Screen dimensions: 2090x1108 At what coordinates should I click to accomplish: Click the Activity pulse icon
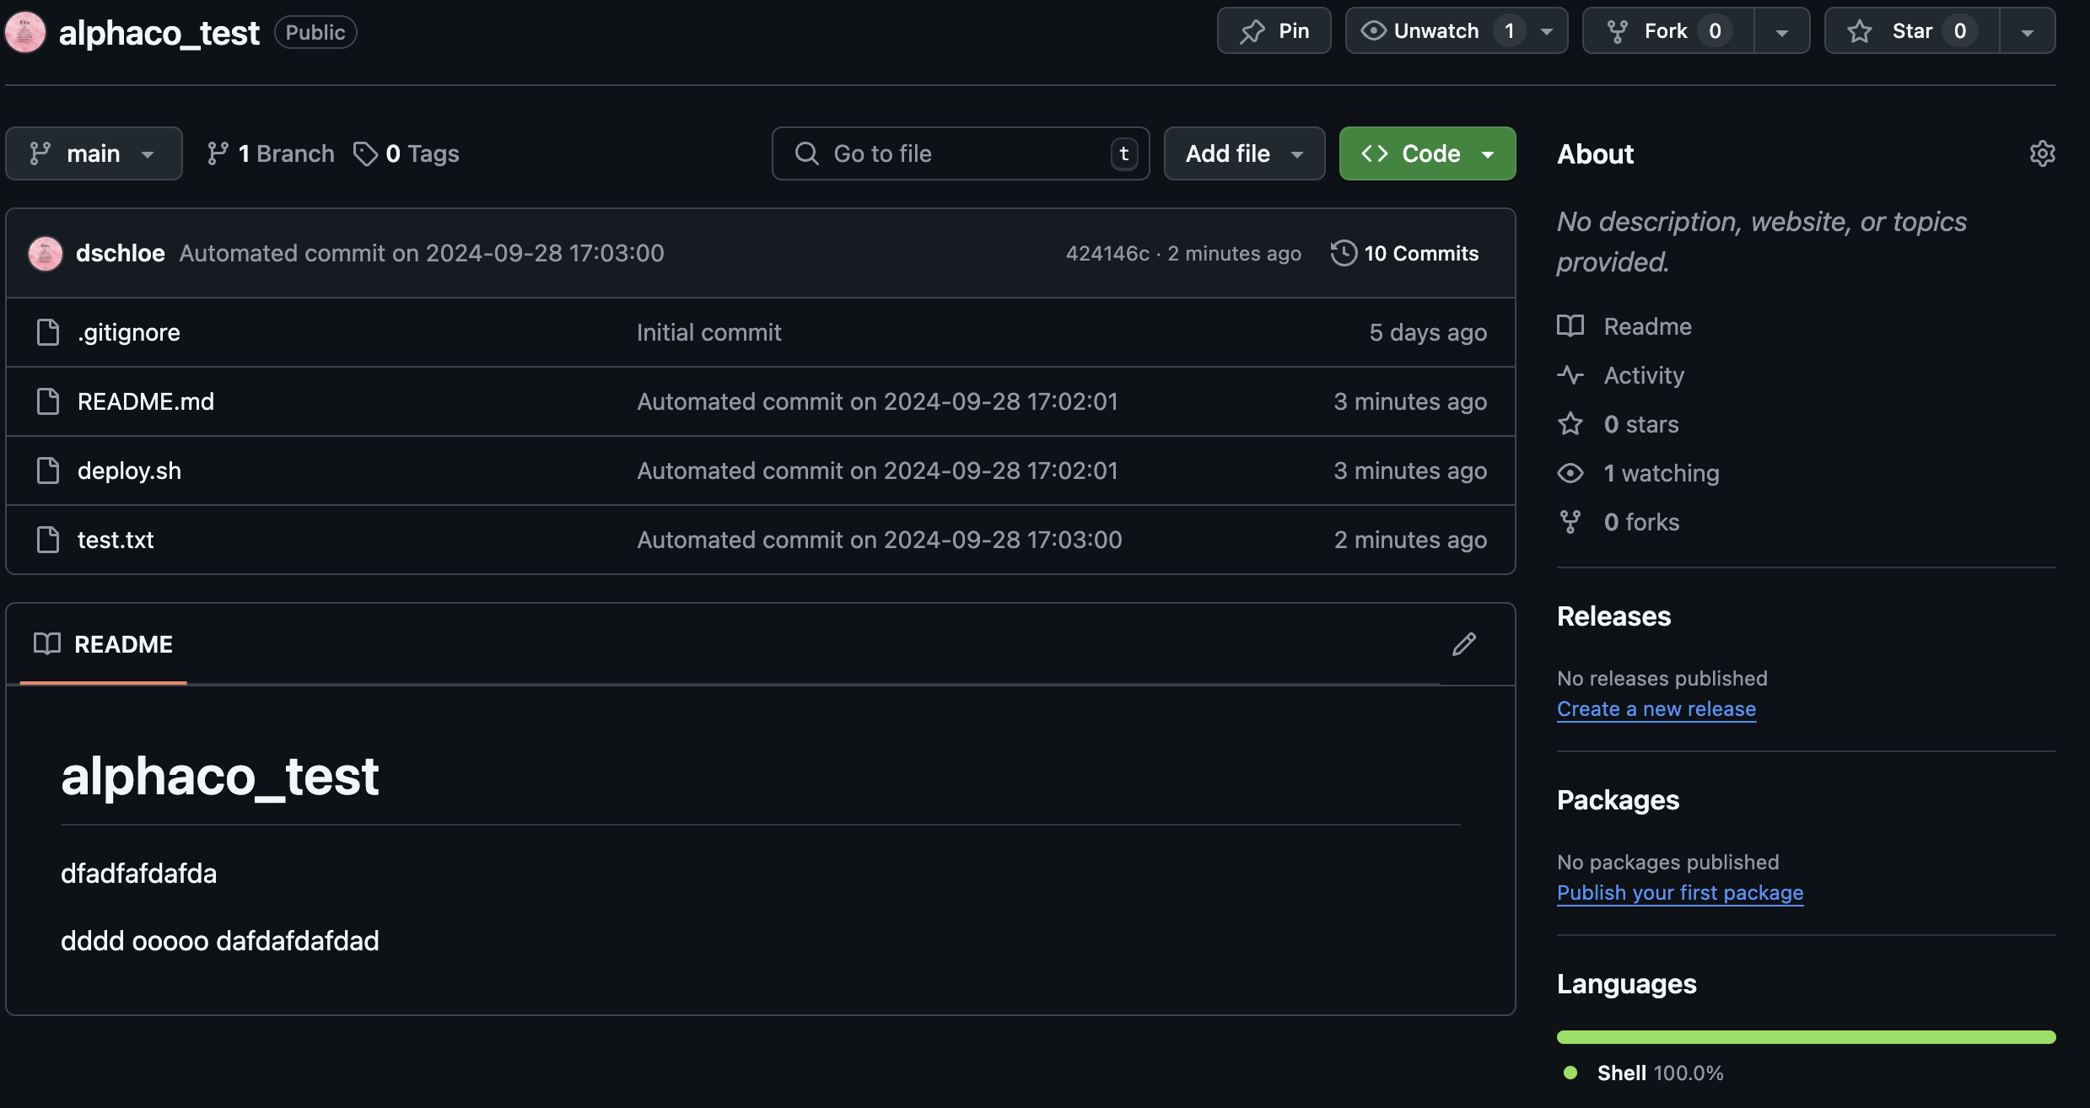coord(1570,375)
